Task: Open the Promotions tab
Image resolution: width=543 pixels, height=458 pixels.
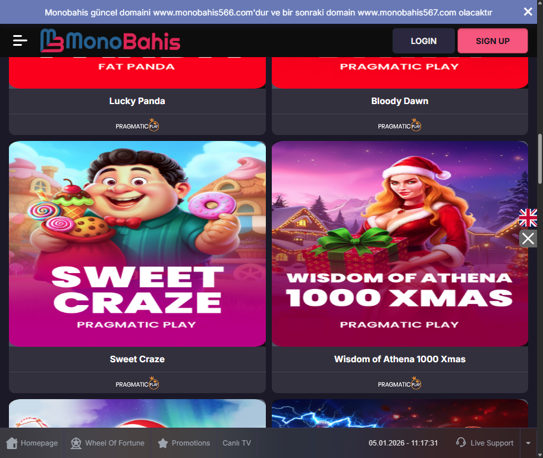Action: tap(184, 443)
